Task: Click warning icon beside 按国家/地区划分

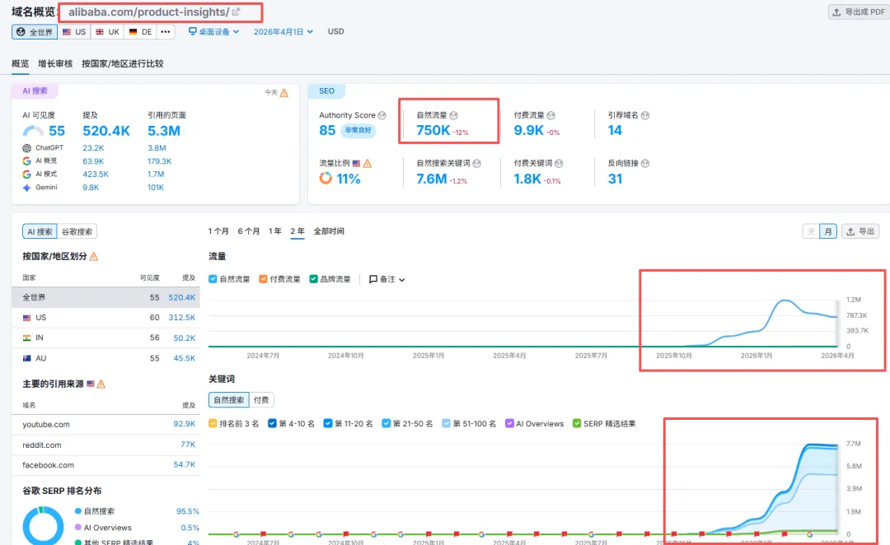Action: (x=94, y=256)
